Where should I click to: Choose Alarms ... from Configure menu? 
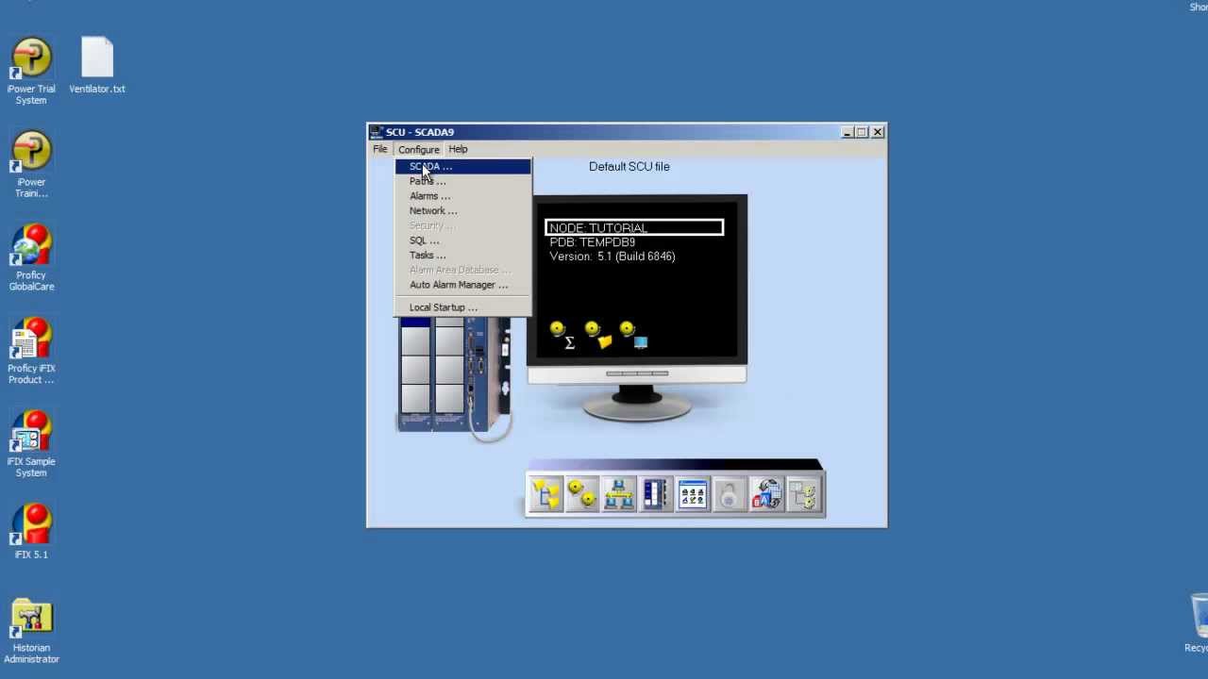(462, 196)
